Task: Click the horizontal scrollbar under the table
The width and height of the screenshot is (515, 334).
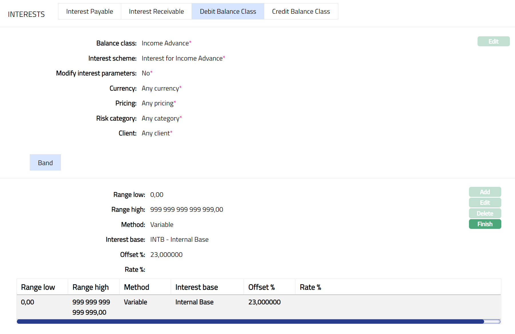Action: [x=250, y=322]
